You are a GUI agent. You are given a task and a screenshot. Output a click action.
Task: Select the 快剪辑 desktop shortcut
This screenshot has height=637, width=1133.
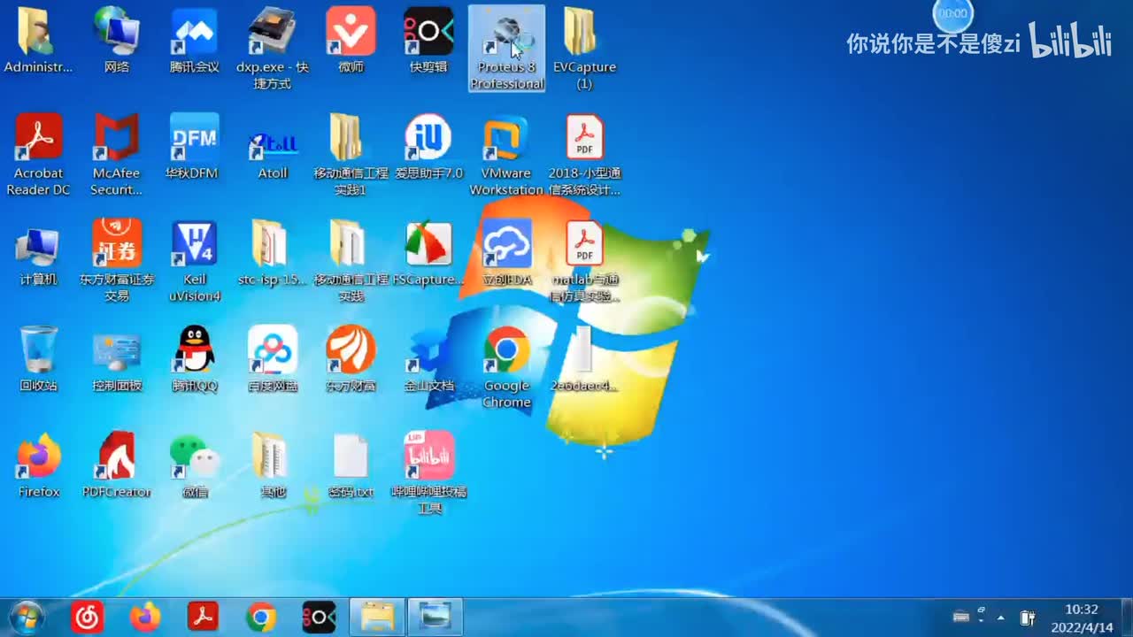(428, 41)
